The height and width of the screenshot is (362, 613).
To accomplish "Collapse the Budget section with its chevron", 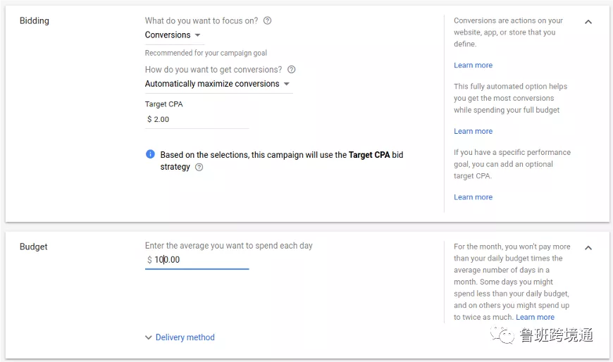I will [x=588, y=248].
